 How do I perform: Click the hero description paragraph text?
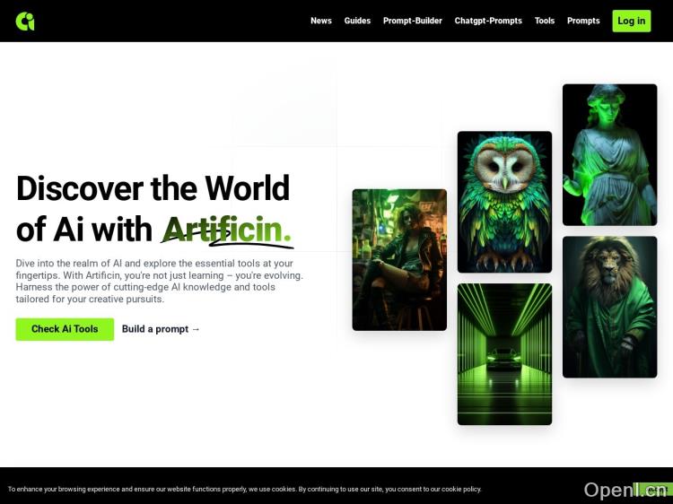pyautogui.click(x=159, y=281)
